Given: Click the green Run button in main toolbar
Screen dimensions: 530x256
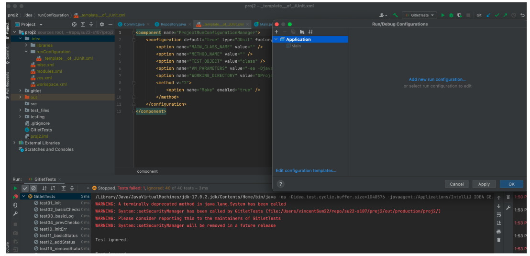Looking at the screenshot, I should pyautogui.click(x=443, y=15).
